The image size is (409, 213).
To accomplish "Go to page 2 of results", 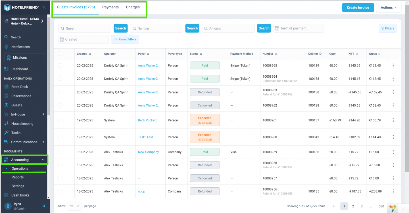I will (x=353, y=206).
